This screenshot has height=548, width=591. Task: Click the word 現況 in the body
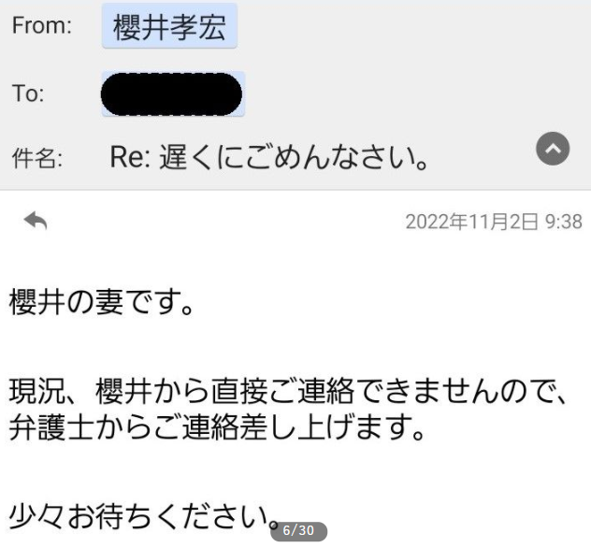[x=37, y=391]
